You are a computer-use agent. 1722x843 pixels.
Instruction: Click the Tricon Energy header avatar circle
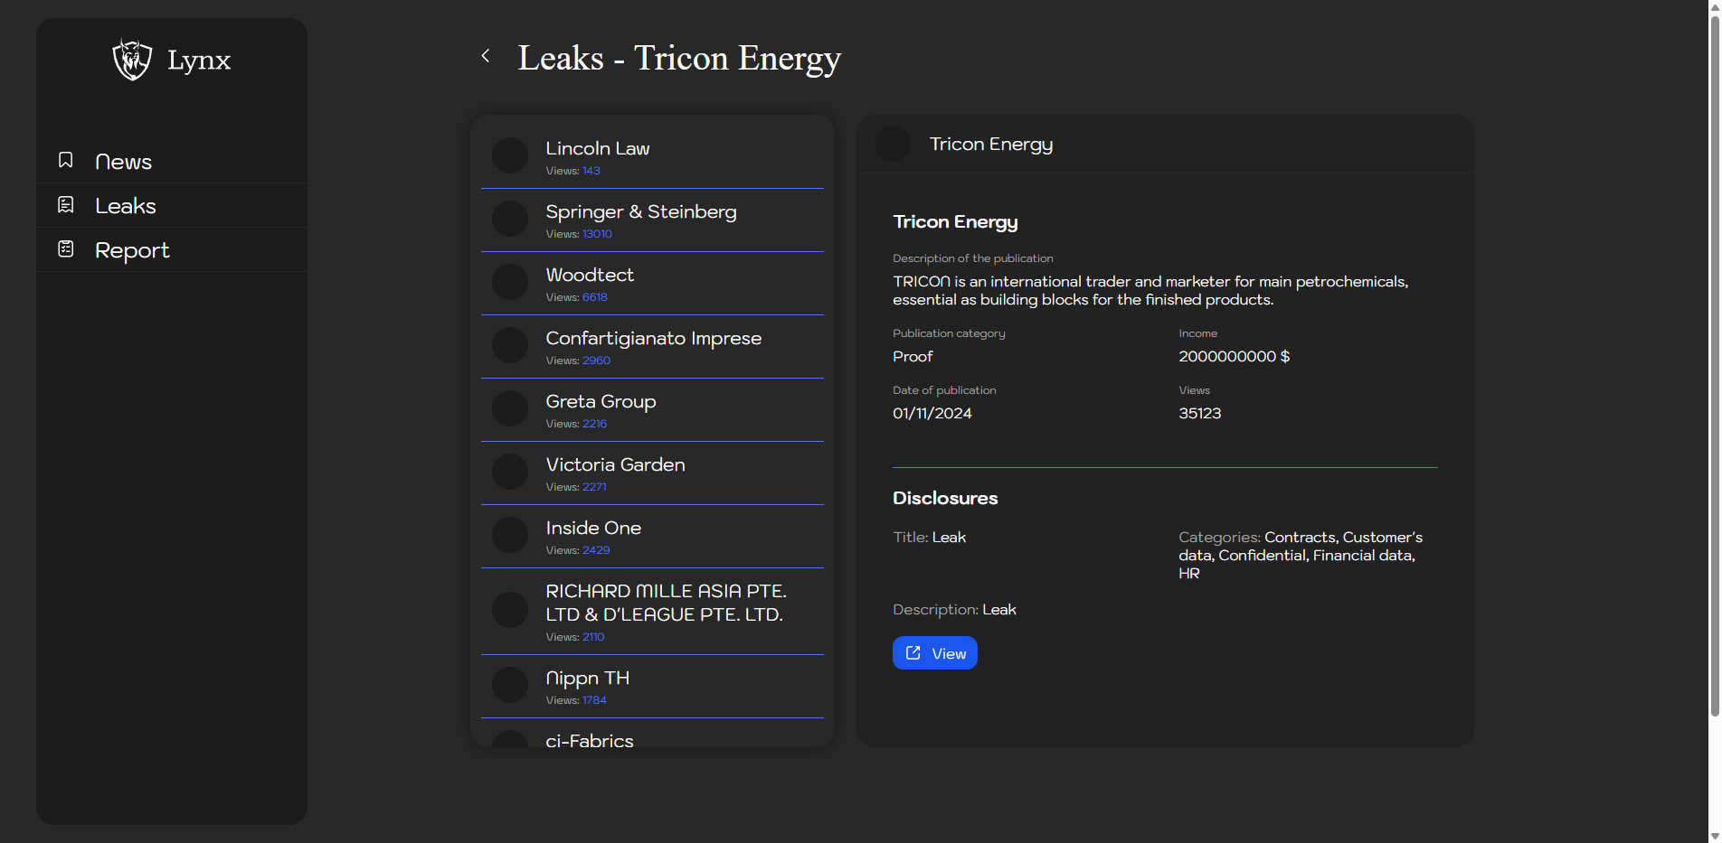(x=893, y=145)
